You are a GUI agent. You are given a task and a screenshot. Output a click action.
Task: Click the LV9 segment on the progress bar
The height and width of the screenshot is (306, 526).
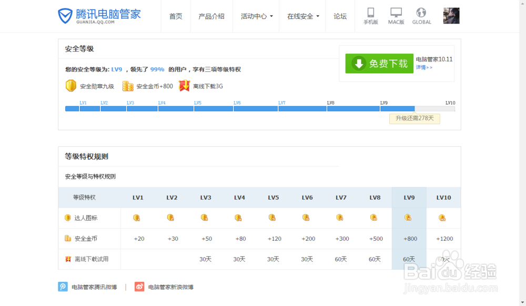point(398,108)
